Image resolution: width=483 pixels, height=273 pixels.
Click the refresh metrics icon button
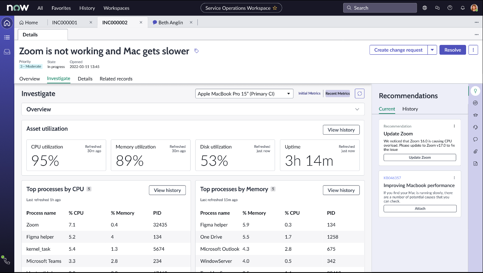[359, 94]
